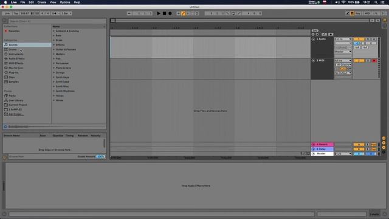Open the Create menu
This screenshot has height=219, width=389.
[42, 2]
